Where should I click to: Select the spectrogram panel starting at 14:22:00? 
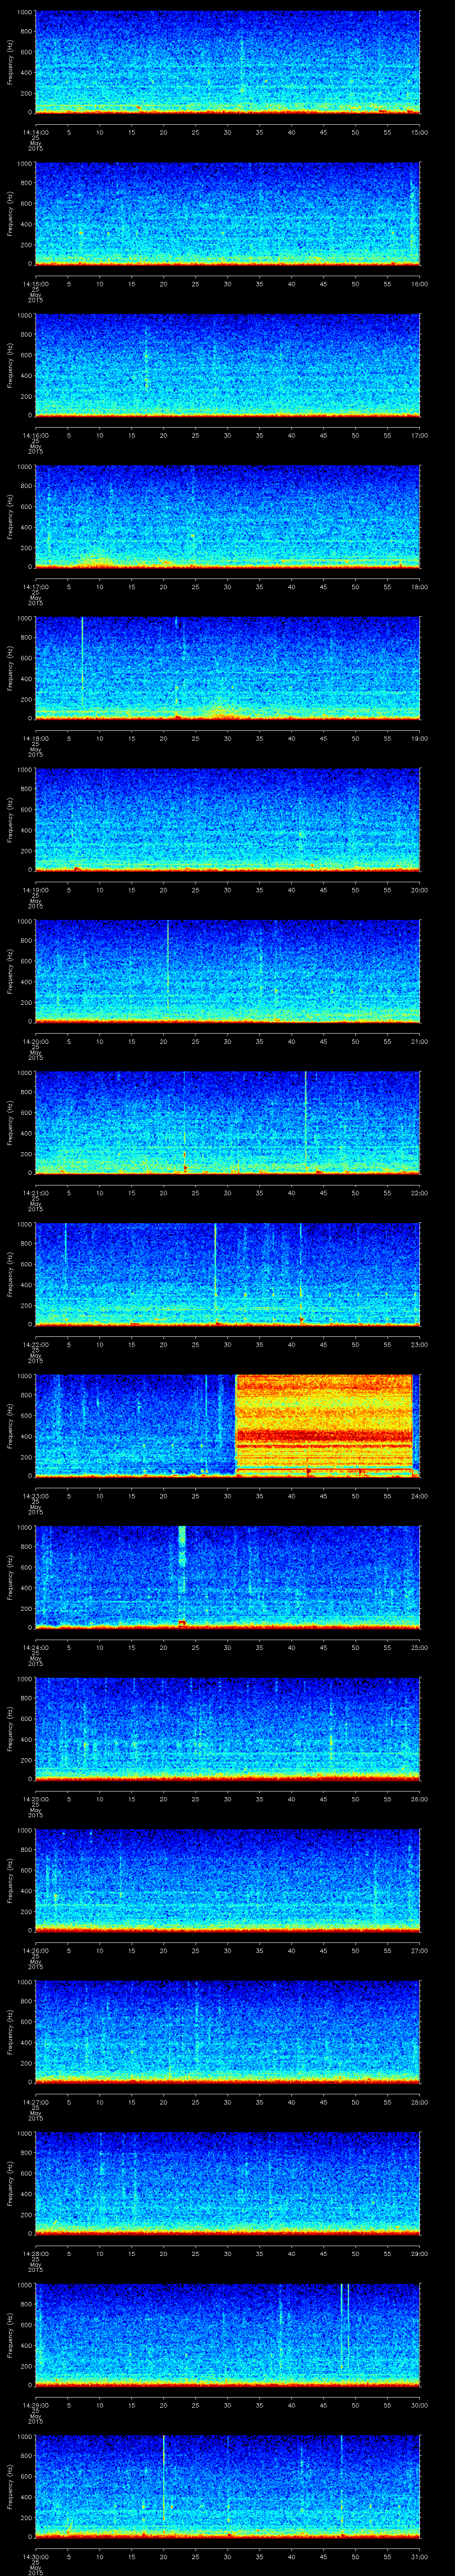tap(227, 1274)
